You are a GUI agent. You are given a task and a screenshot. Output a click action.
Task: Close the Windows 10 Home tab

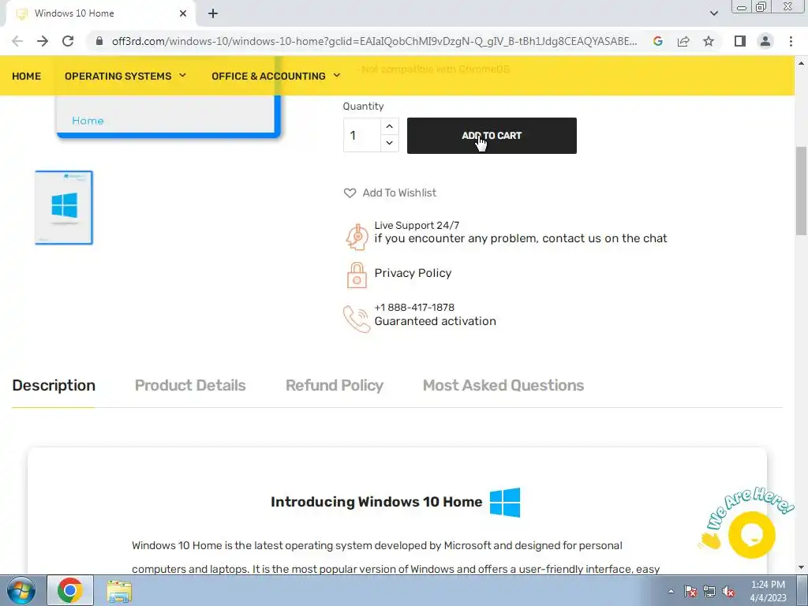(x=183, y=13)
